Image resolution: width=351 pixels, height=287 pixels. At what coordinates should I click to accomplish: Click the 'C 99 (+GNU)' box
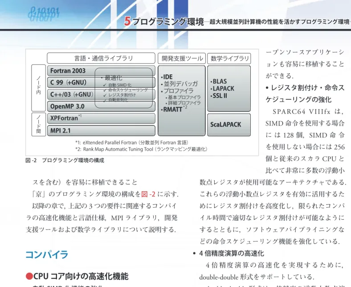click(101, 82)
